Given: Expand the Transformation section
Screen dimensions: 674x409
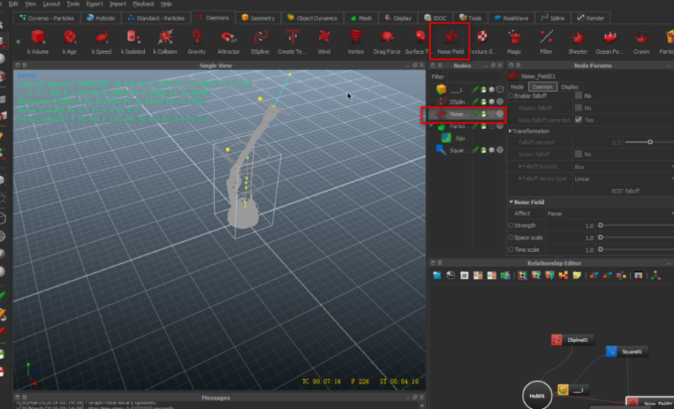Looking at the screenshot, I should point(511,131).
